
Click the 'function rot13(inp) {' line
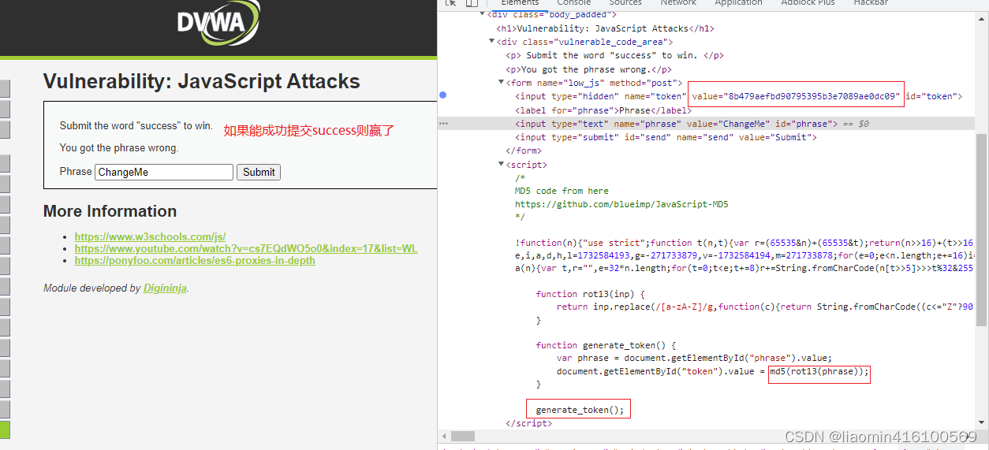tap(590, 293)
